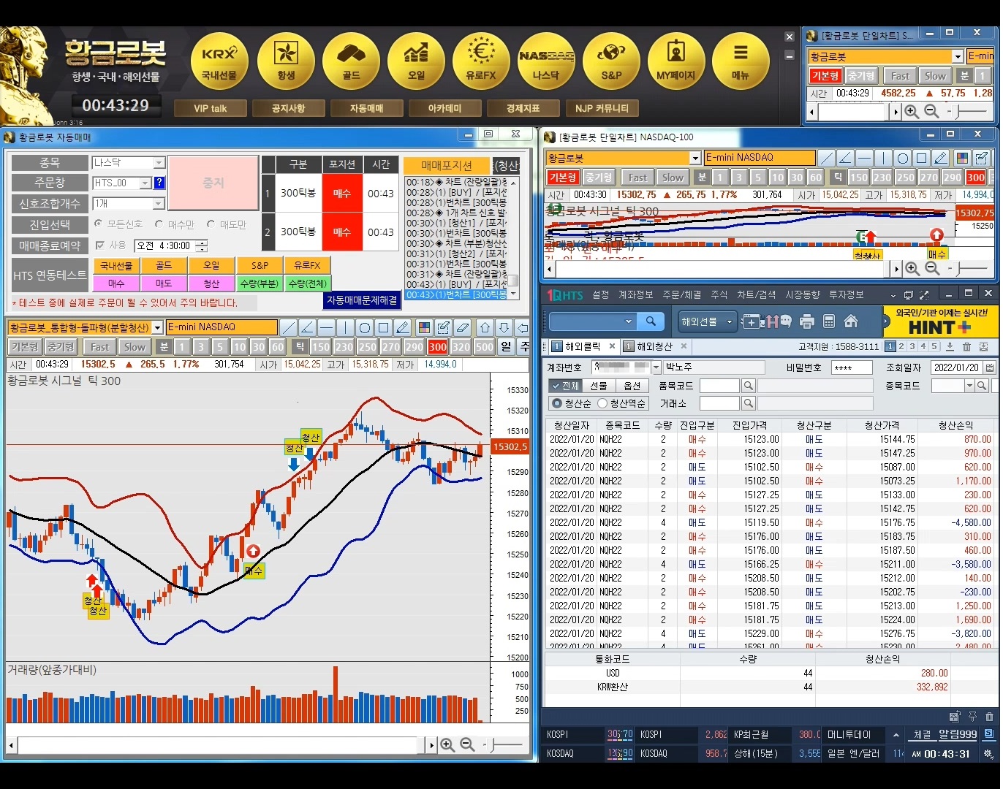Click eraser icon in main chart toolbar
1003x789 pixels.
pyautogui.click(x=462, y=327)
